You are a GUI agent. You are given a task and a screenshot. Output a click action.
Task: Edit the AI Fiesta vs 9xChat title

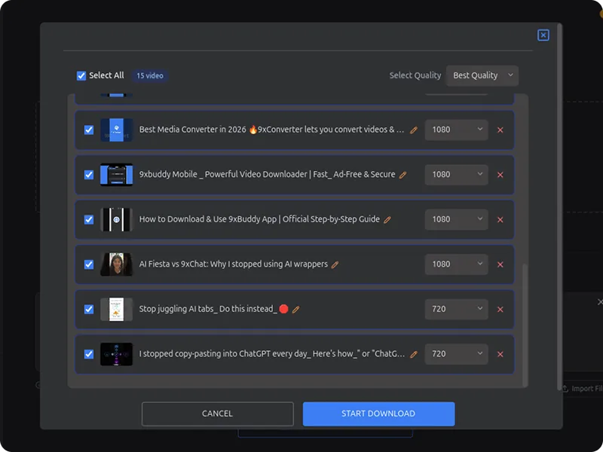coord(335,264)
